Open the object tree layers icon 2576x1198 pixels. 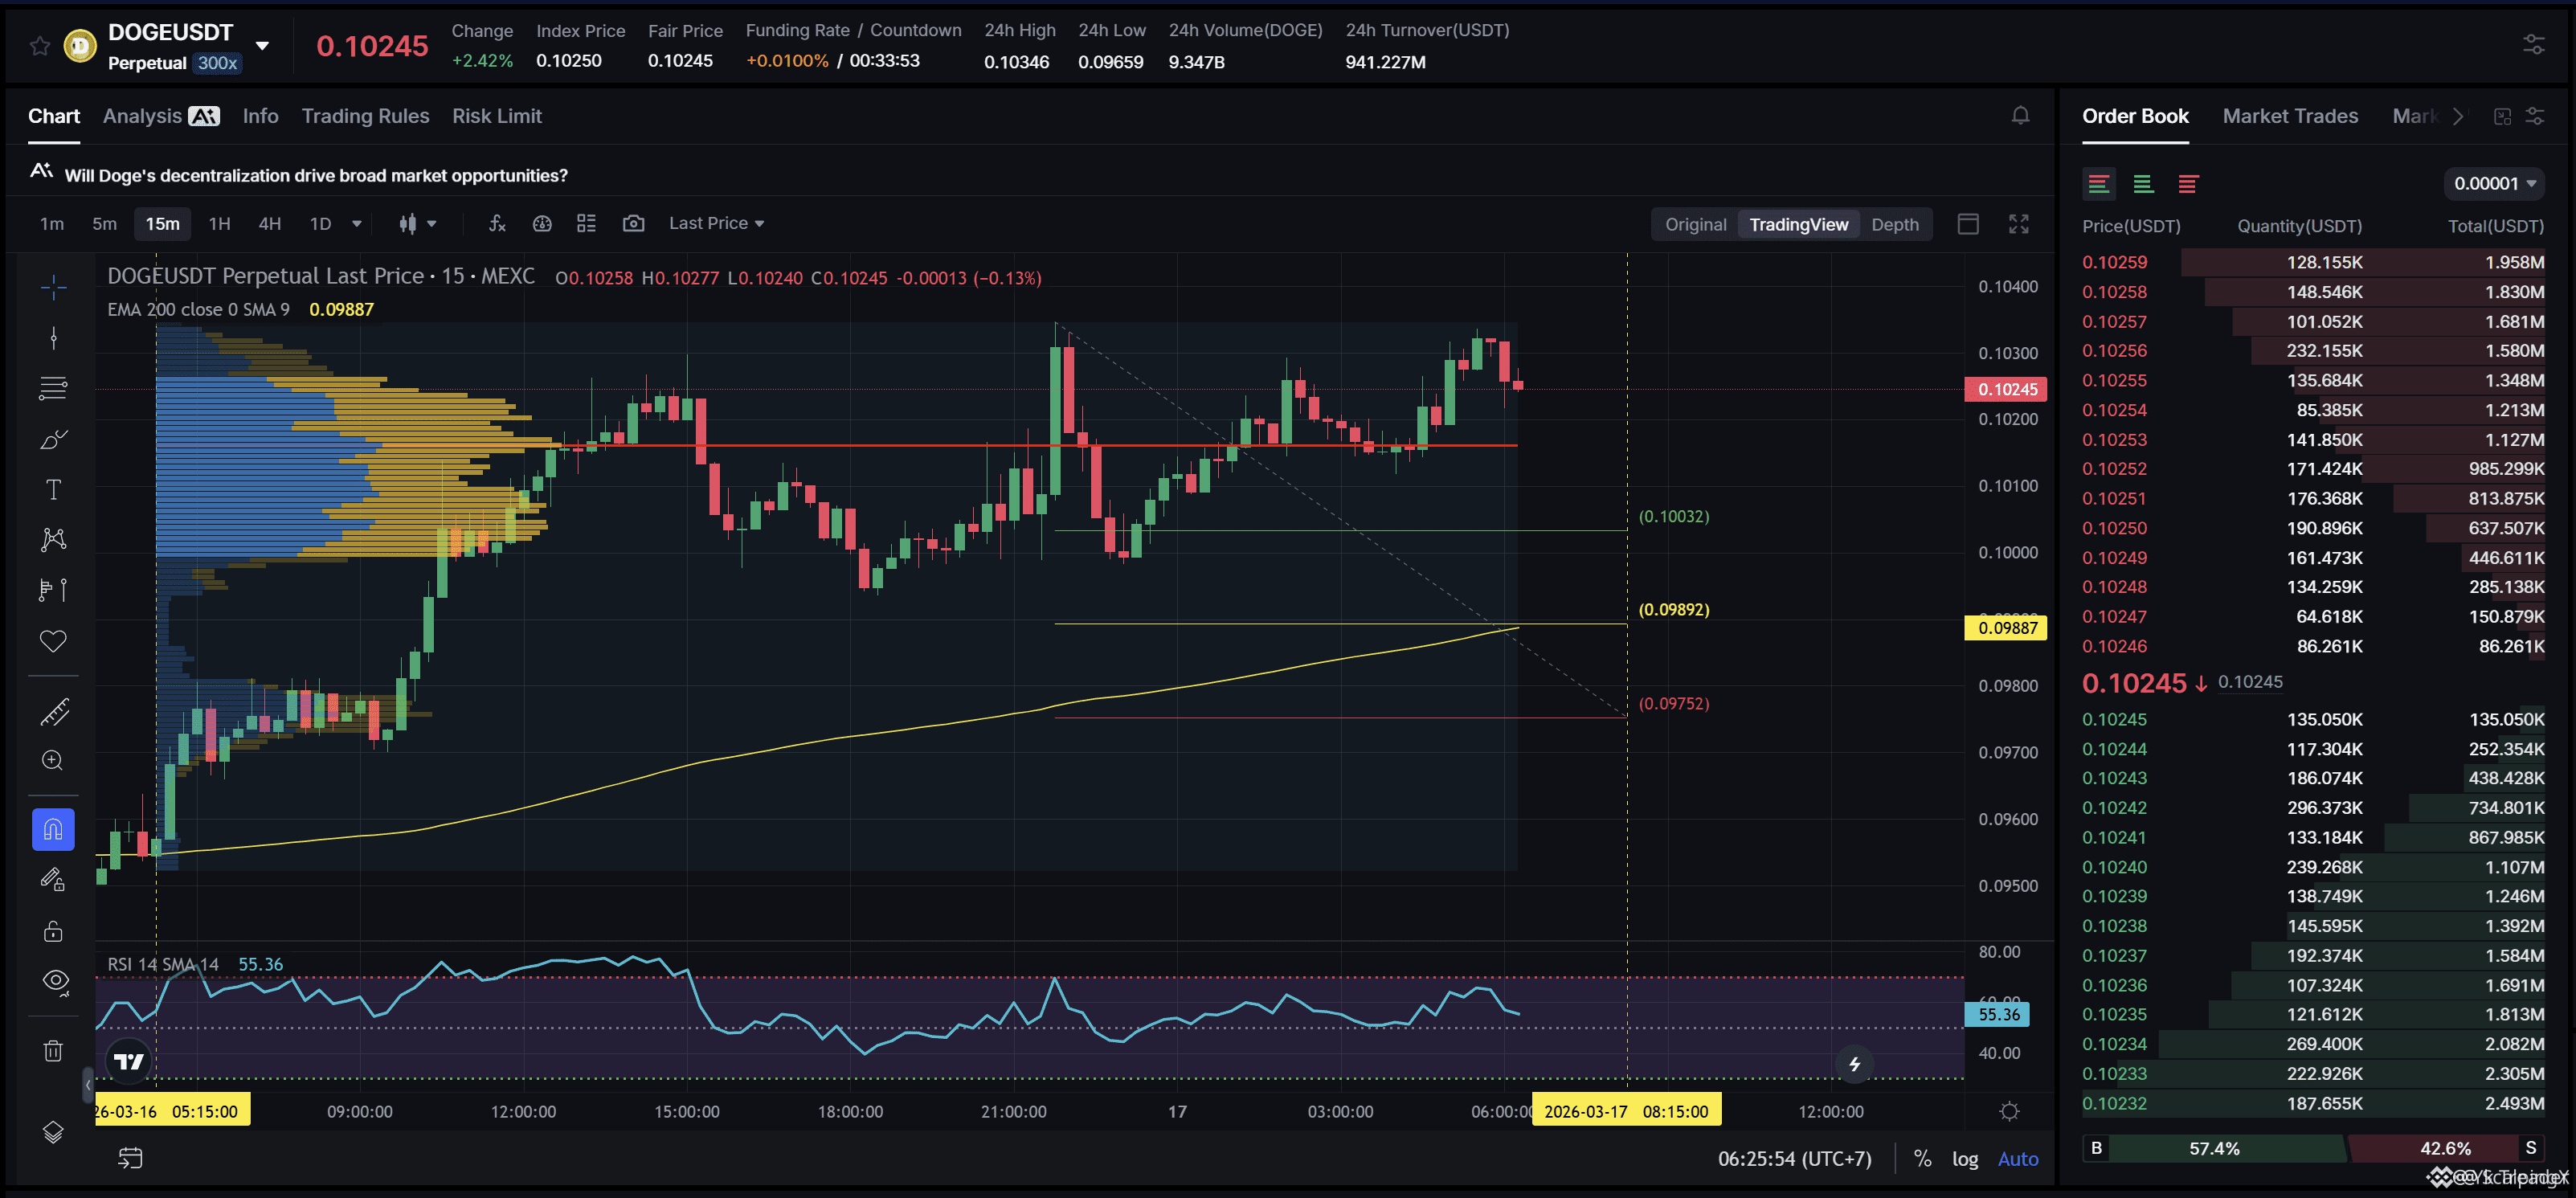(53, 1132)
